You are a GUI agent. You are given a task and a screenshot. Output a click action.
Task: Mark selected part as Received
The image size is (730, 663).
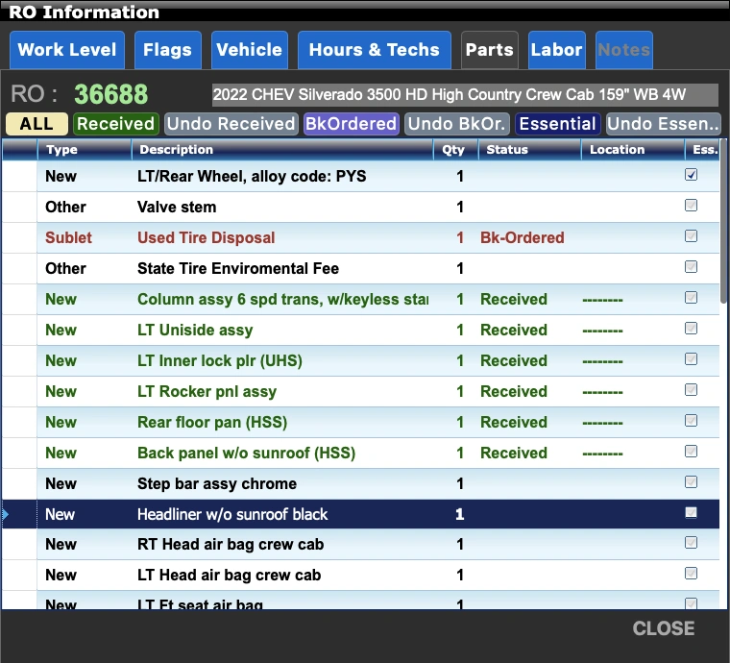[115, 124]
